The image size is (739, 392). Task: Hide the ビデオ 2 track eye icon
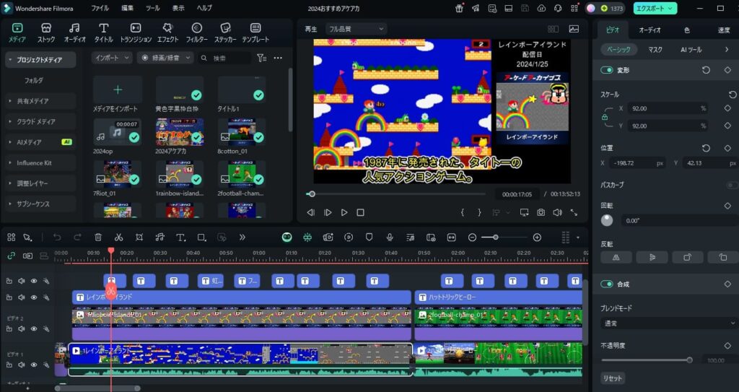(x=34, y=328)
